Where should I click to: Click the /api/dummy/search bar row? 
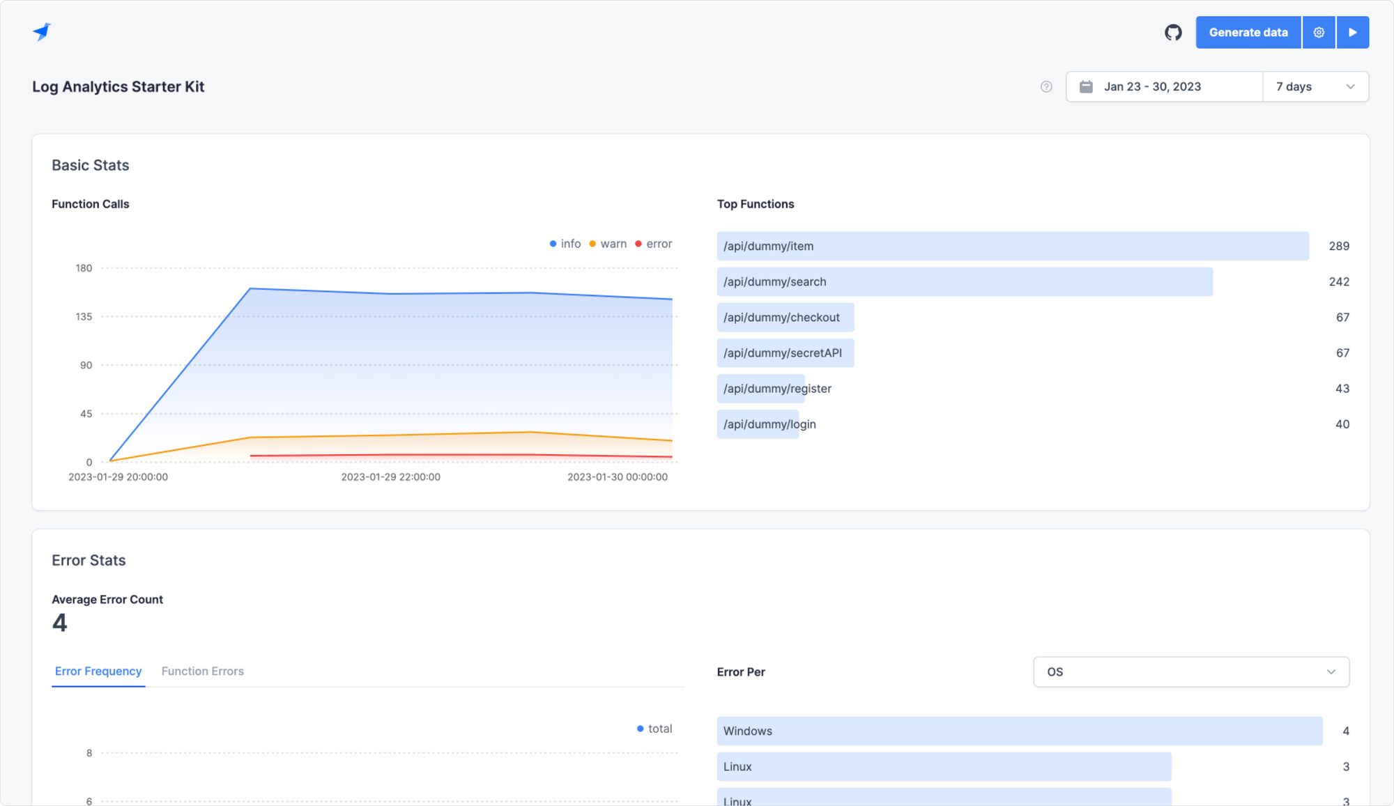tap(965, 281)
